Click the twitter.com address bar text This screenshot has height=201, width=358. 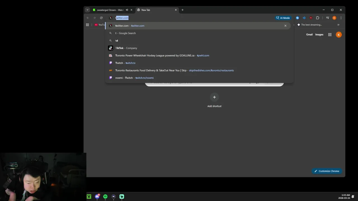(x=122, y=18)
